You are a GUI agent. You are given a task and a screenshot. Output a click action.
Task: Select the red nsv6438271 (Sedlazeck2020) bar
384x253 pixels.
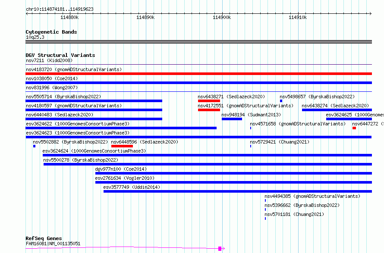point(209,101)
